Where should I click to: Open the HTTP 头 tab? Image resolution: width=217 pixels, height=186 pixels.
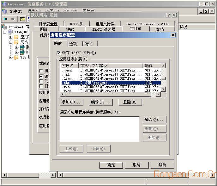(x=76, y=24)
